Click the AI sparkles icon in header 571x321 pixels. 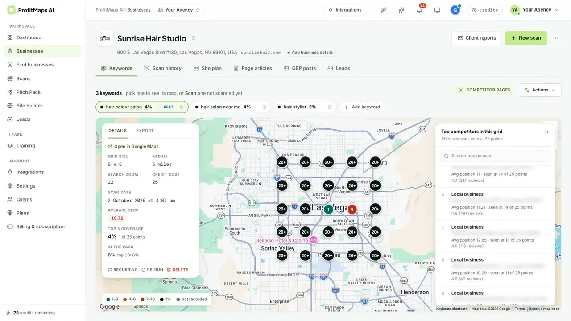pos(401,10)
